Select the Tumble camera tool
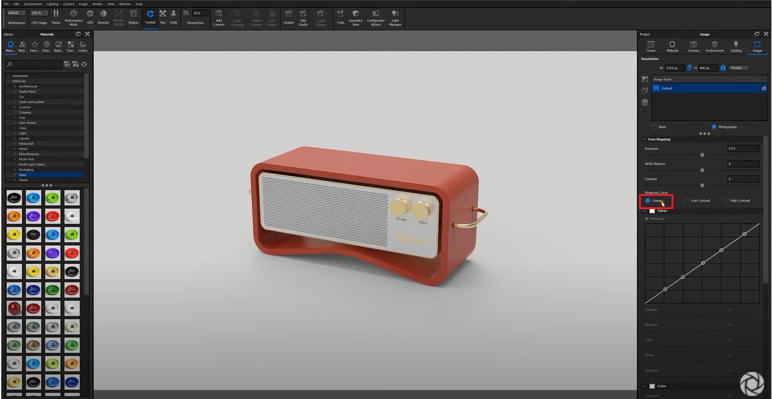The width and height of the screenshot is (772, 399). click(149, 16)
